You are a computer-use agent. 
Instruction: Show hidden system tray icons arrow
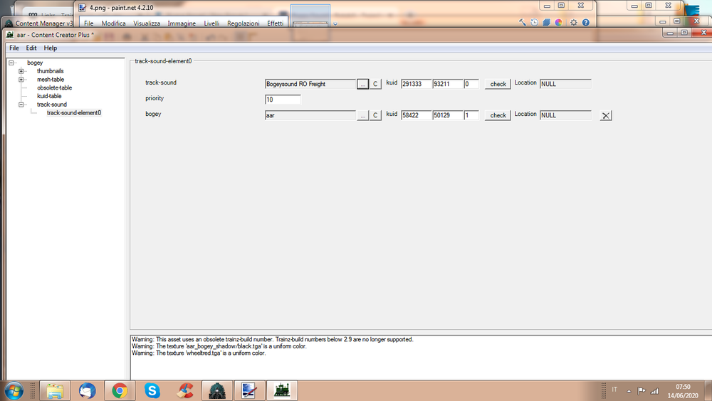pos(629,391)
